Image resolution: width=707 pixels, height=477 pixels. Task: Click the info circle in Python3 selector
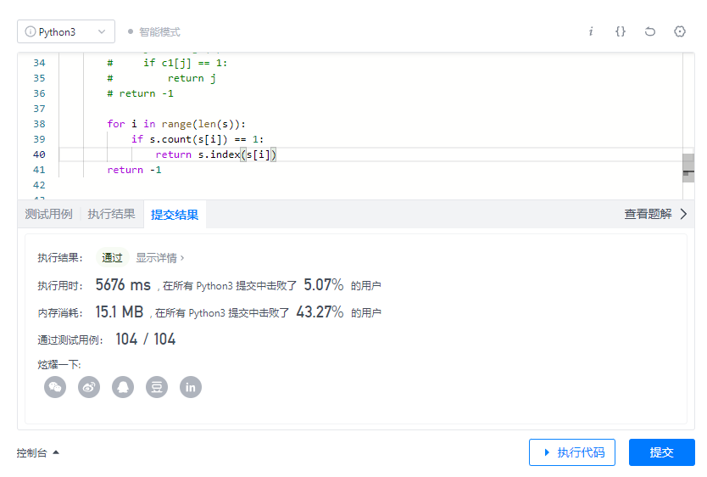31,31
